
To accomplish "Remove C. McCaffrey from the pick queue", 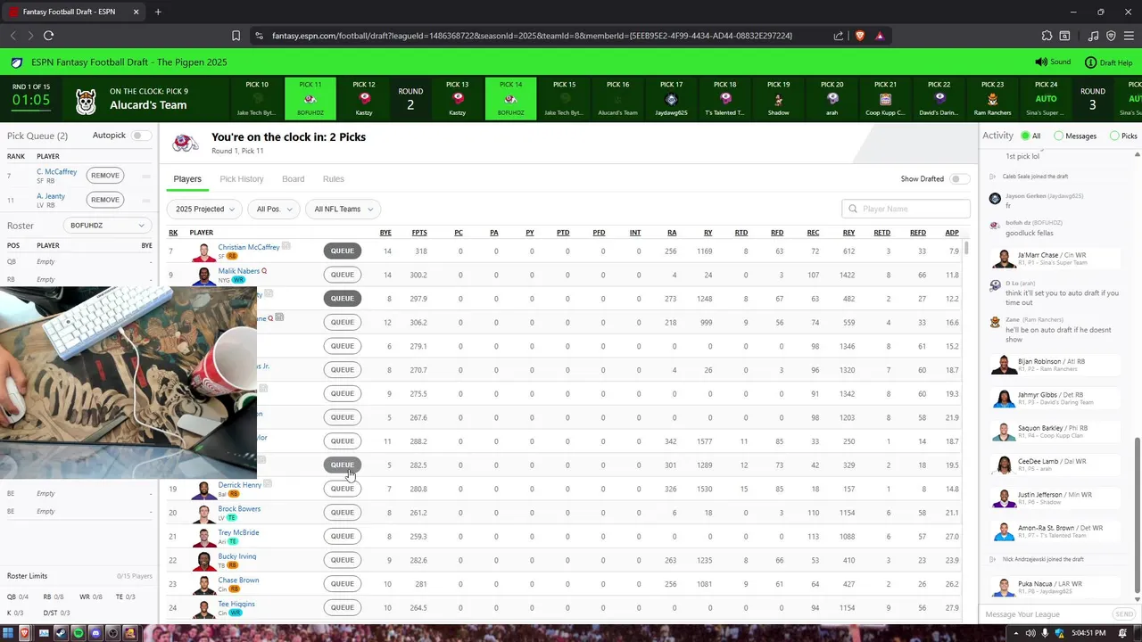I will click(105, 176).
